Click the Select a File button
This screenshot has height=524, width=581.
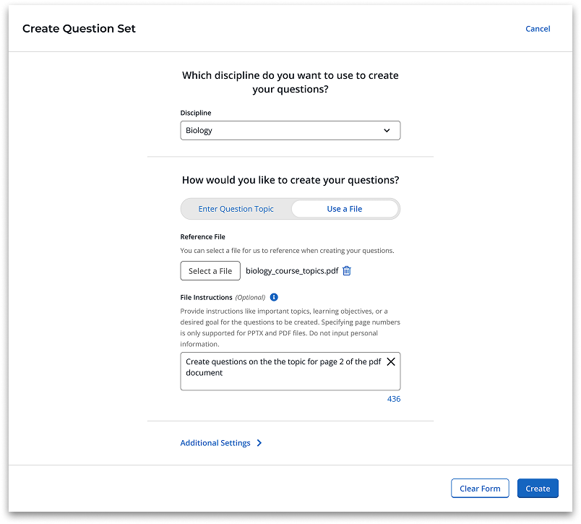tap(210, 271)
